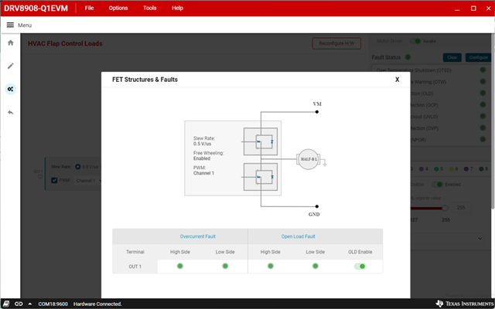Click OUT 1 overcurrent low side indicator

pos(225,266)
